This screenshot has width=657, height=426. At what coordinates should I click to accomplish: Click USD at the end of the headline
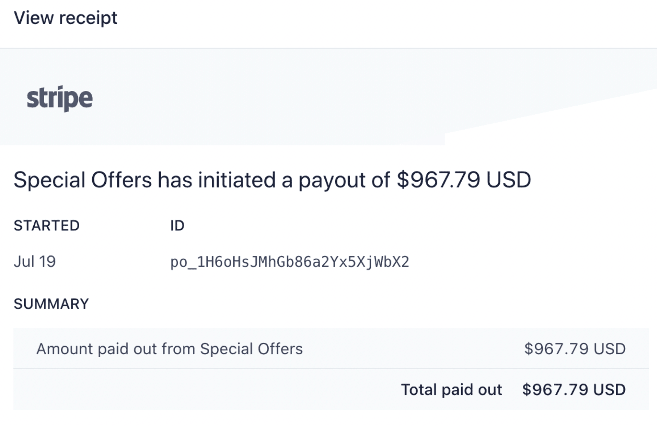pos(508,180)
